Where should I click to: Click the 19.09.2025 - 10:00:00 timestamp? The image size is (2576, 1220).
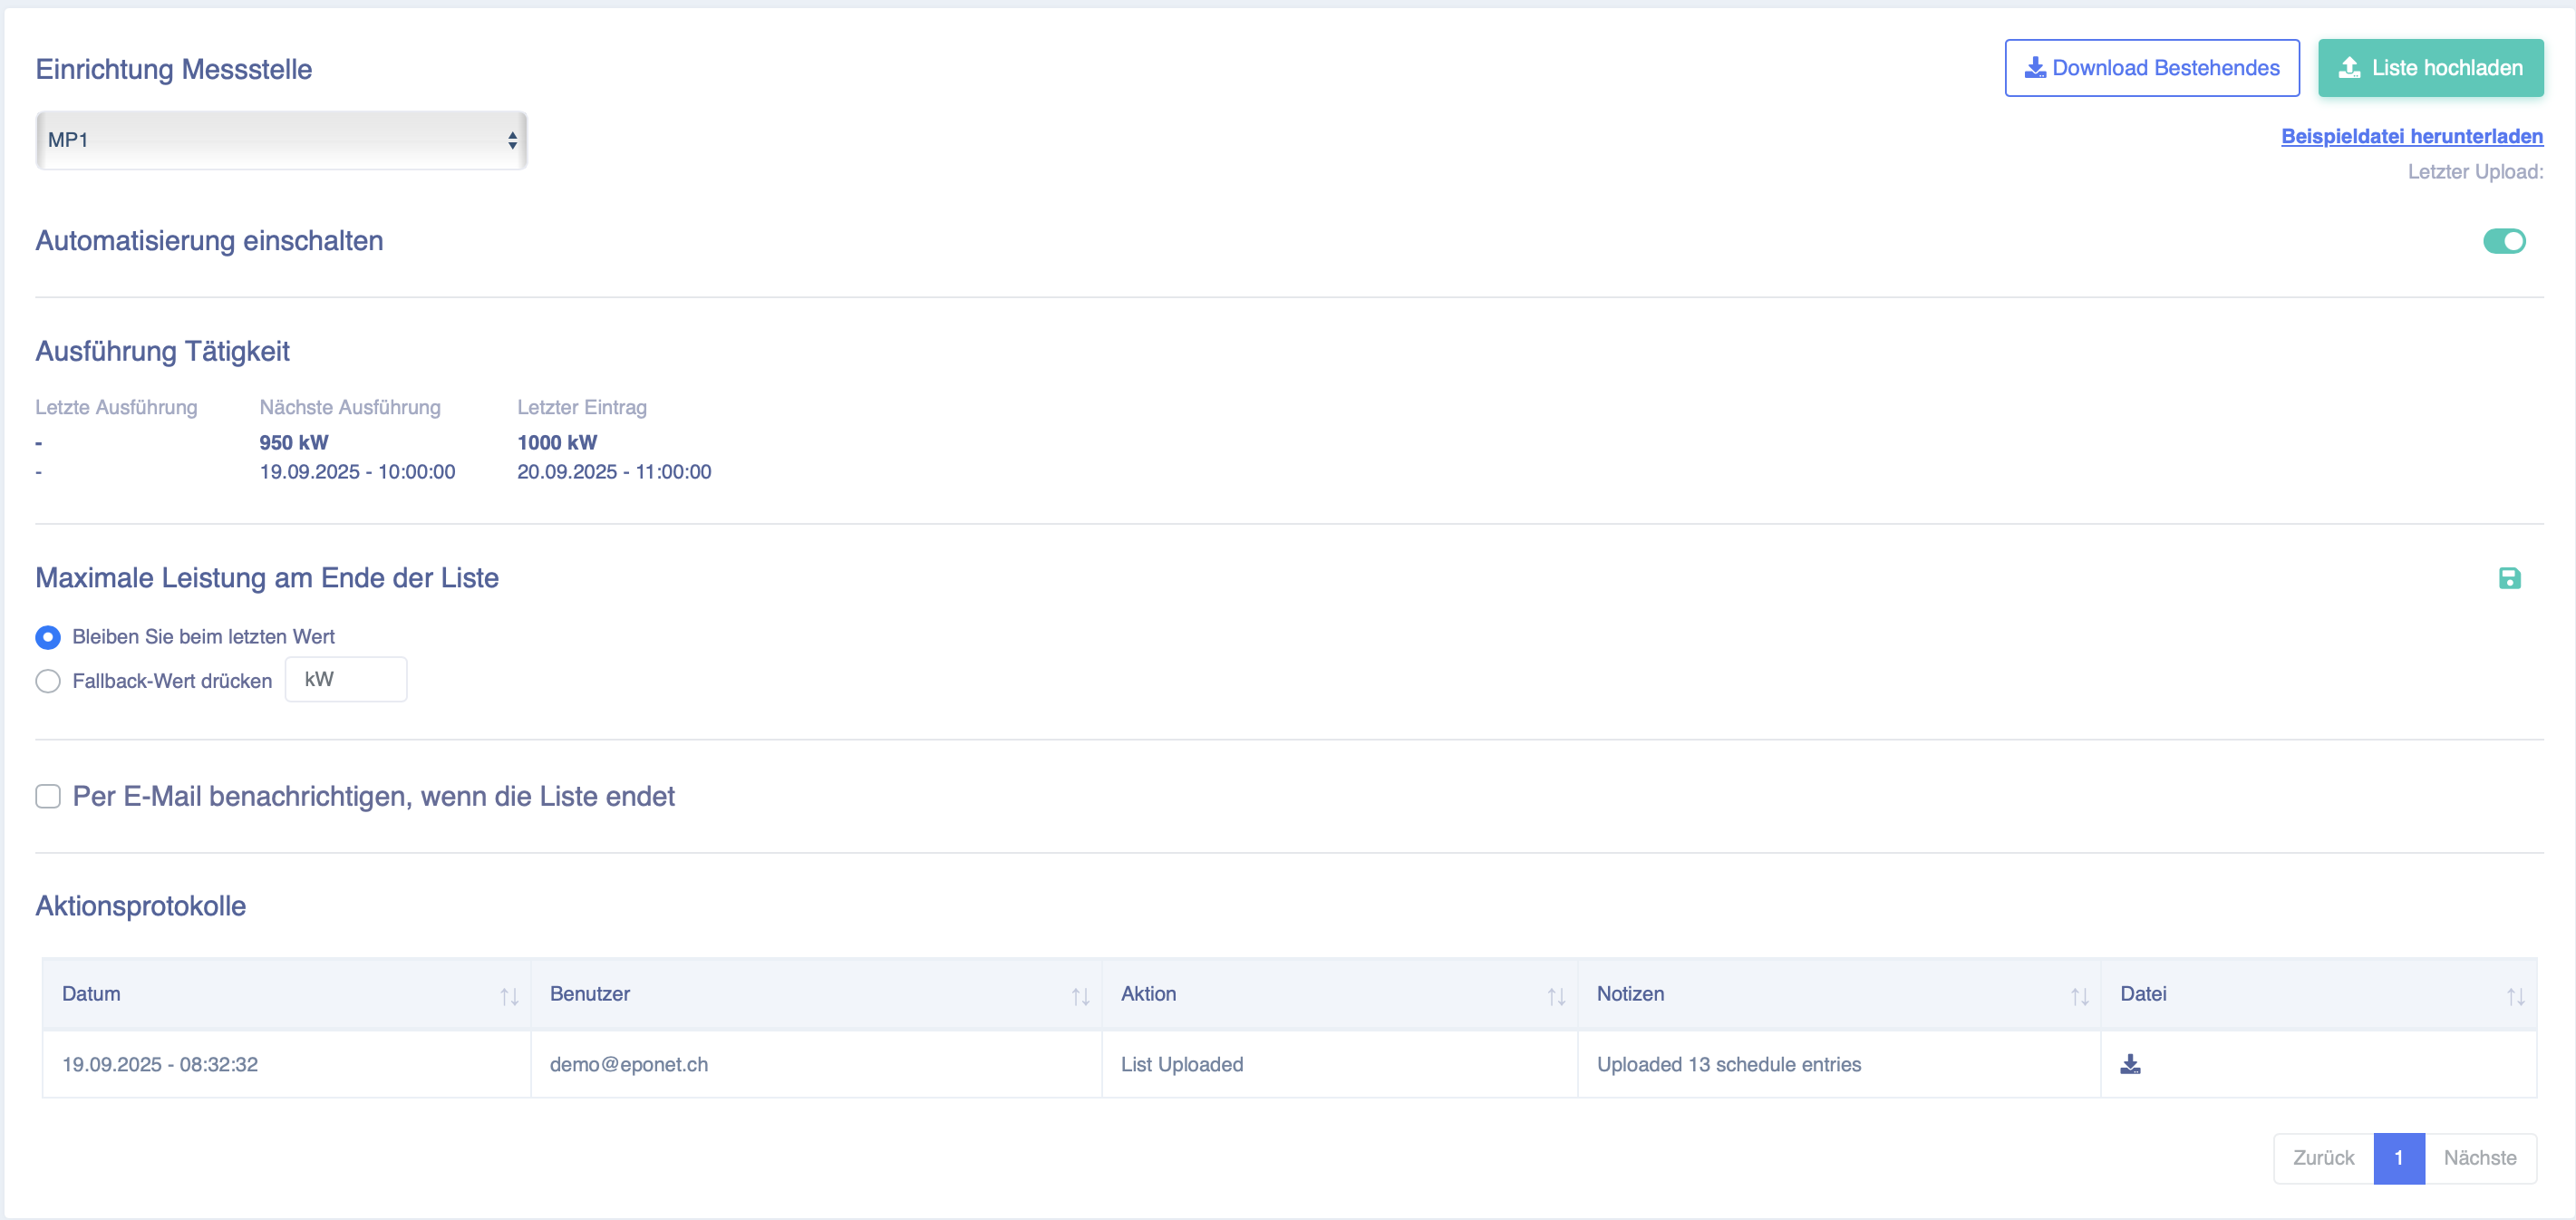357,472
